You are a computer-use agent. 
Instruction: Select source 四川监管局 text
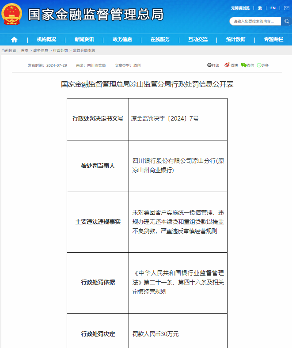(x=96, y=65)
